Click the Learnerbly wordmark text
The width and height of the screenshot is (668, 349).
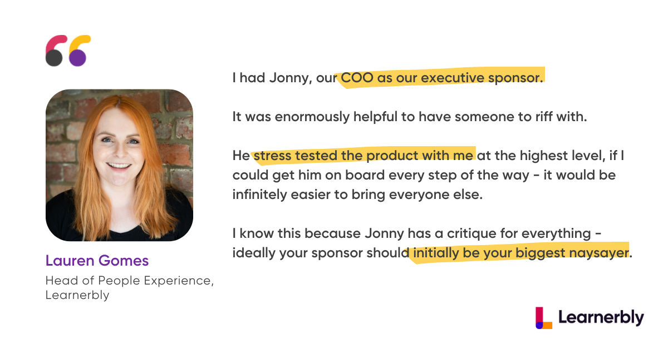[x=601, y=318]
